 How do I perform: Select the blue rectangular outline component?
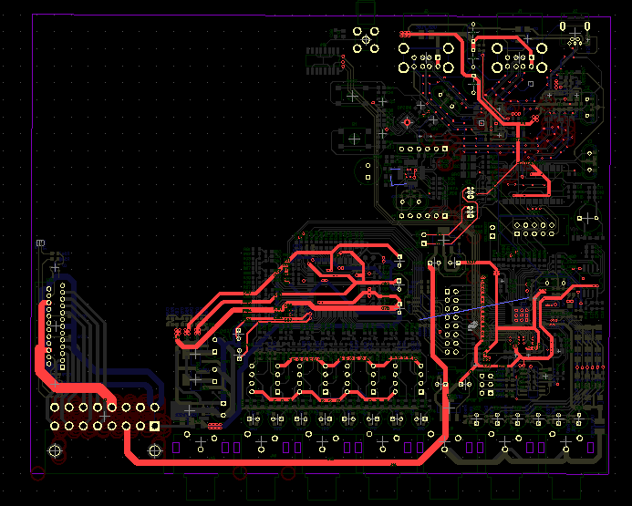coord(396,176)
